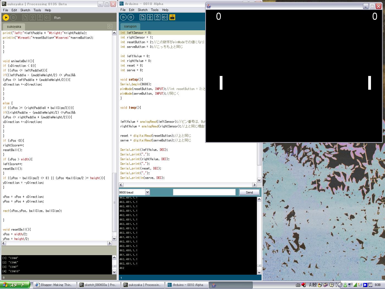
Task: Click the Arduino editor horizontal scrollbar right arrow
Action: [254, 185]
